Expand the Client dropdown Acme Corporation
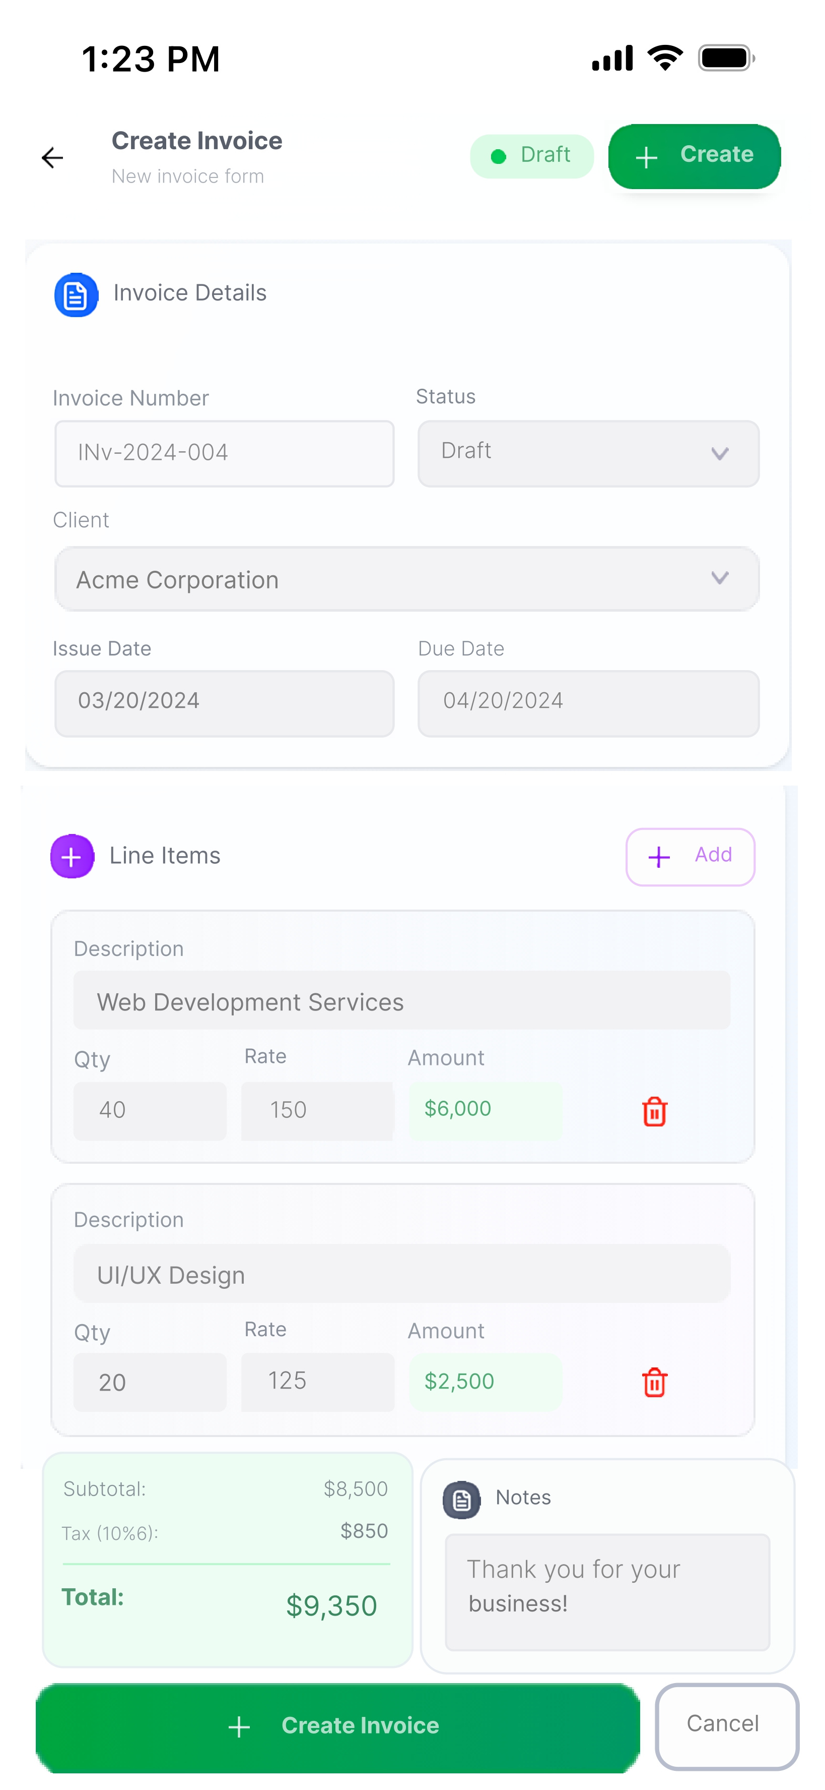825x1790 pixels. click(x=406, y=579)
